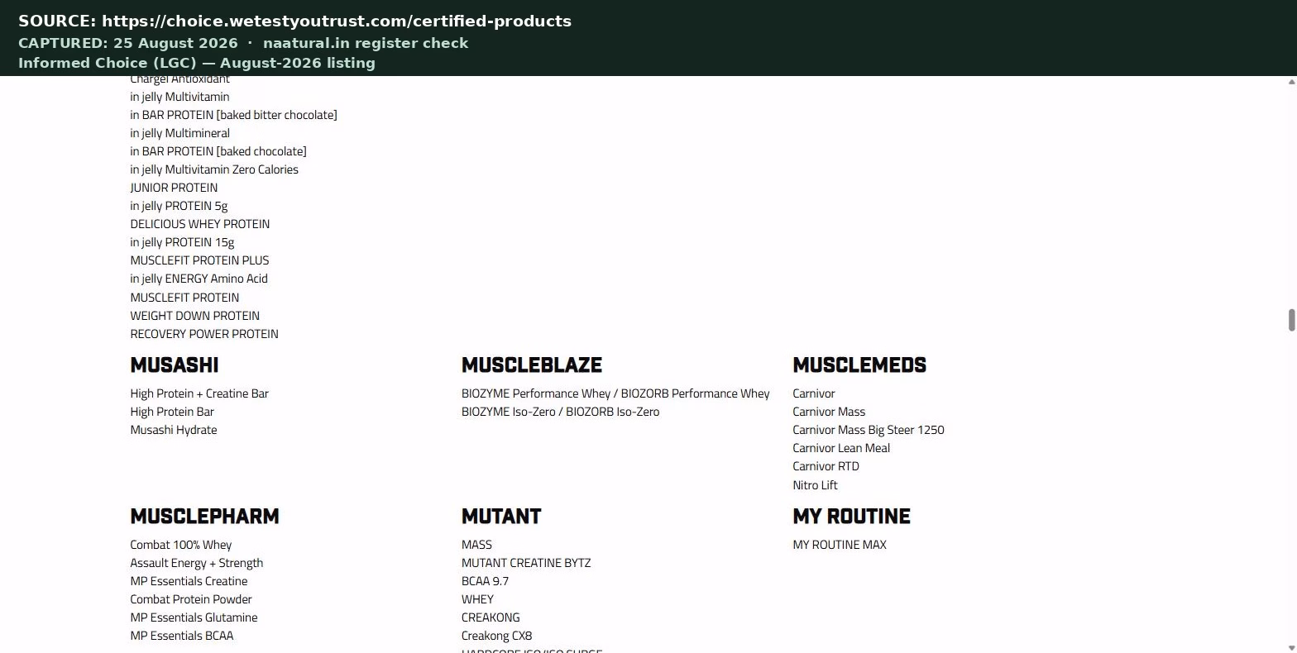
Task: Click the Creakong CX8 entry
Action: tap(497, 636)
